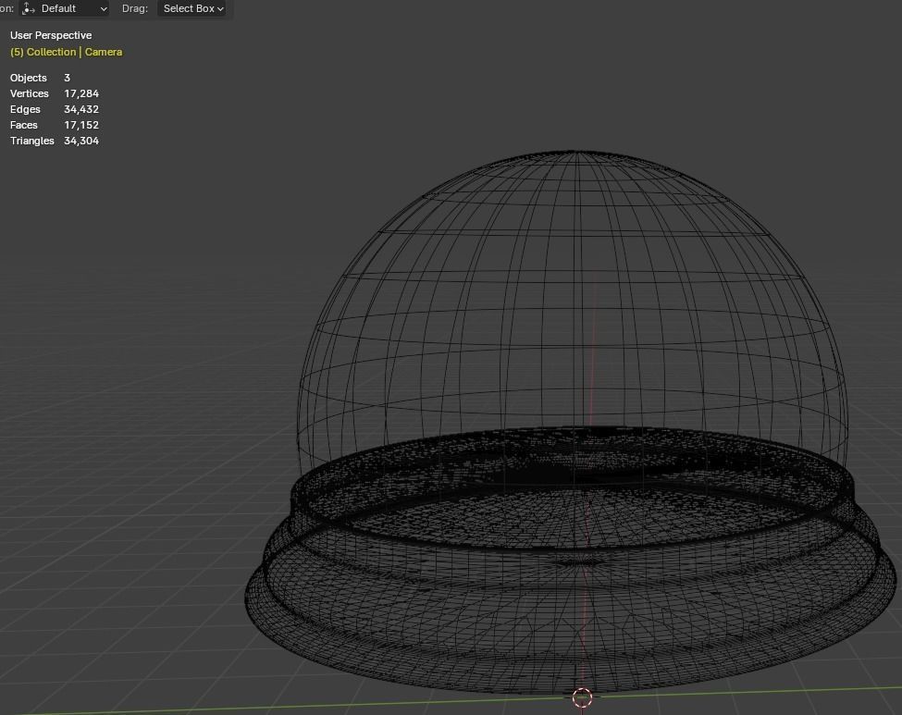Open the Default orientation dropdown
This screenshot has width=902, height=715.
coord(64,8)
